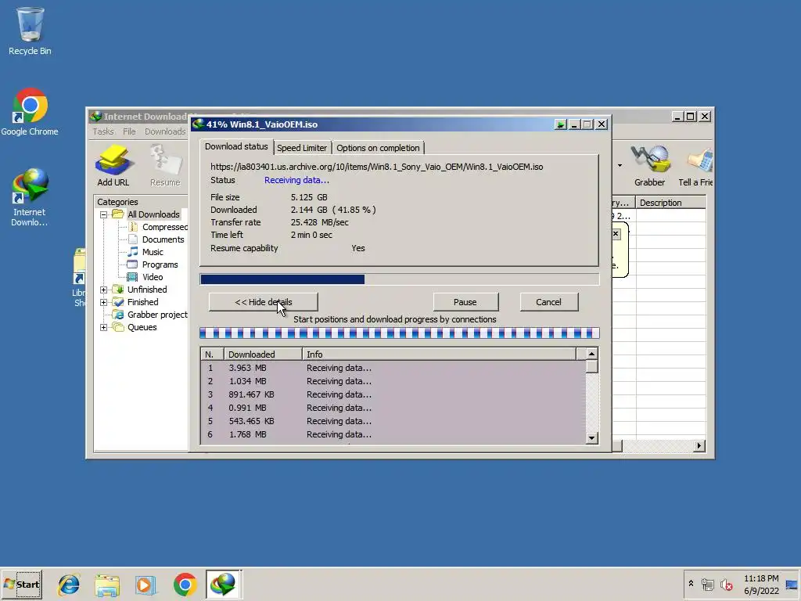This screenshot has width=801, height=601.
Task: Open File Explorer from the taskbar
Action: 107,584
